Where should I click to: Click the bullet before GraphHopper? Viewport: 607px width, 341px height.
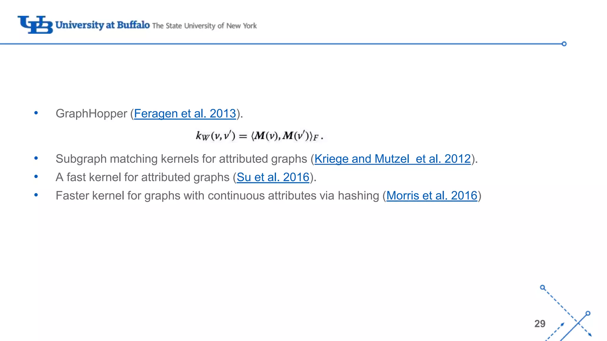click(x=36, y=113)
